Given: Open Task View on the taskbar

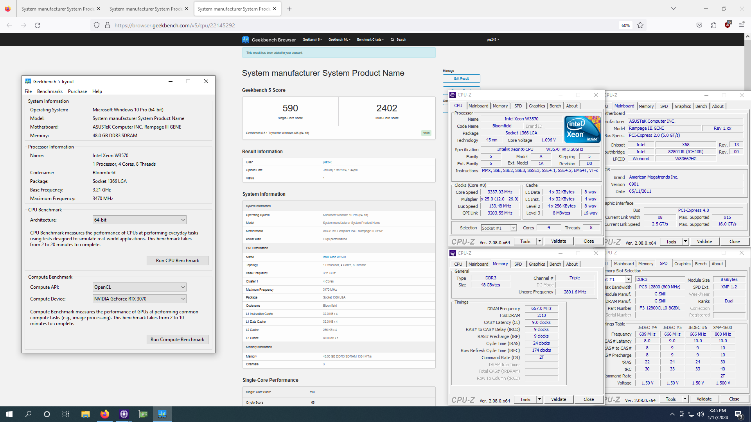Looking at the screenshot, I should 66,414.
